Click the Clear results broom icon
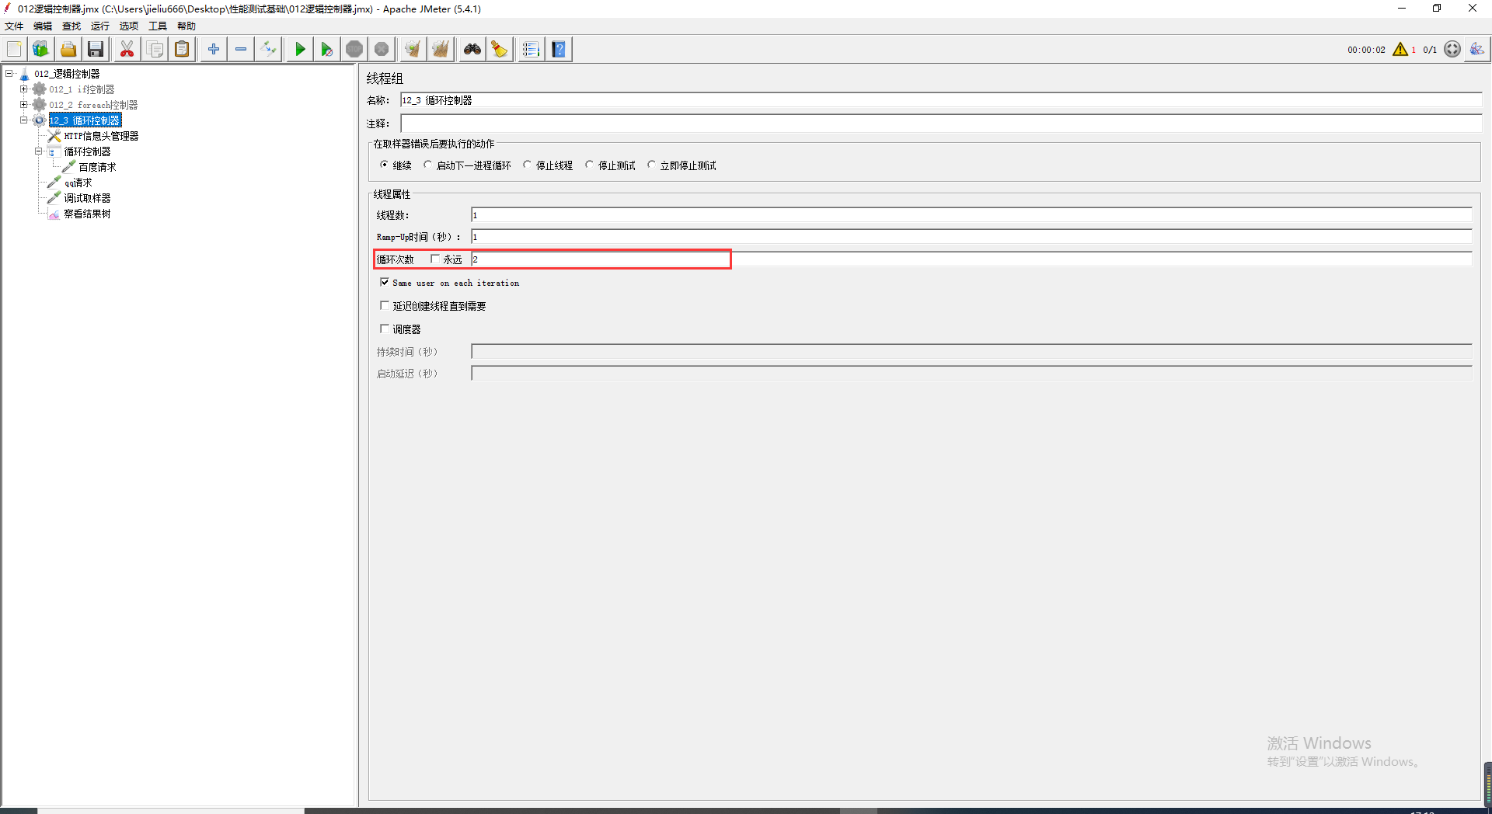1492x814 pixels. 413,49
